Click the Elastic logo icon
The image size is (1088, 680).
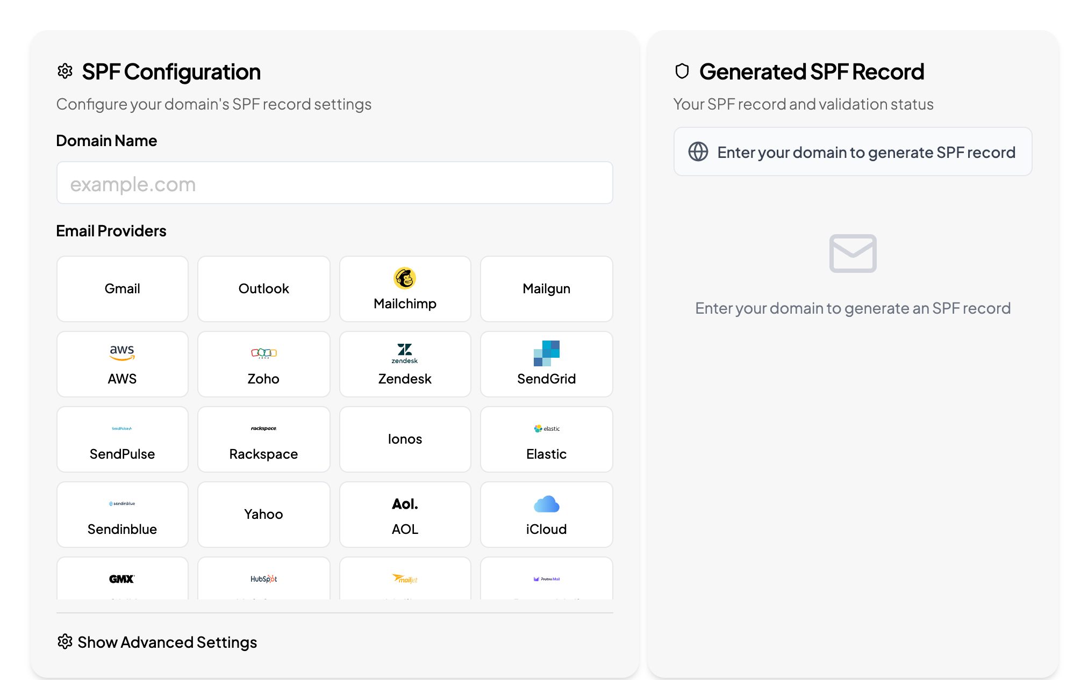pyautogui.click(x=546, y=429)
